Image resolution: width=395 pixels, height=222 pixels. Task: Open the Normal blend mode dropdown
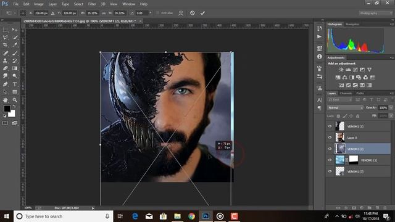[x=345, y=108]
